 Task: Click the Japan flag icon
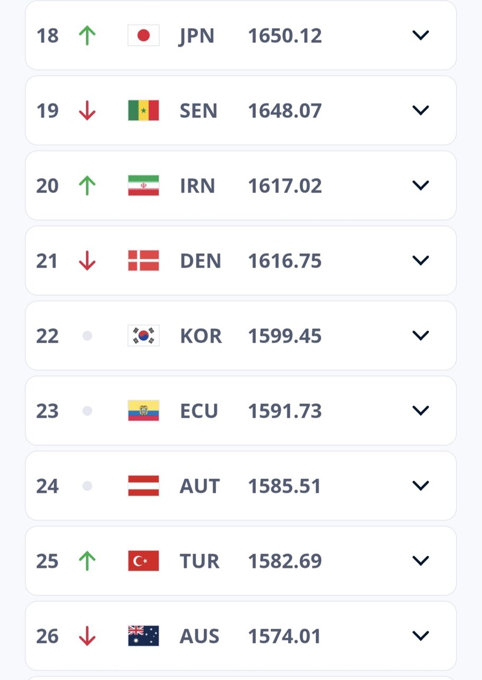pyautogui.click(x=142, y=35)
